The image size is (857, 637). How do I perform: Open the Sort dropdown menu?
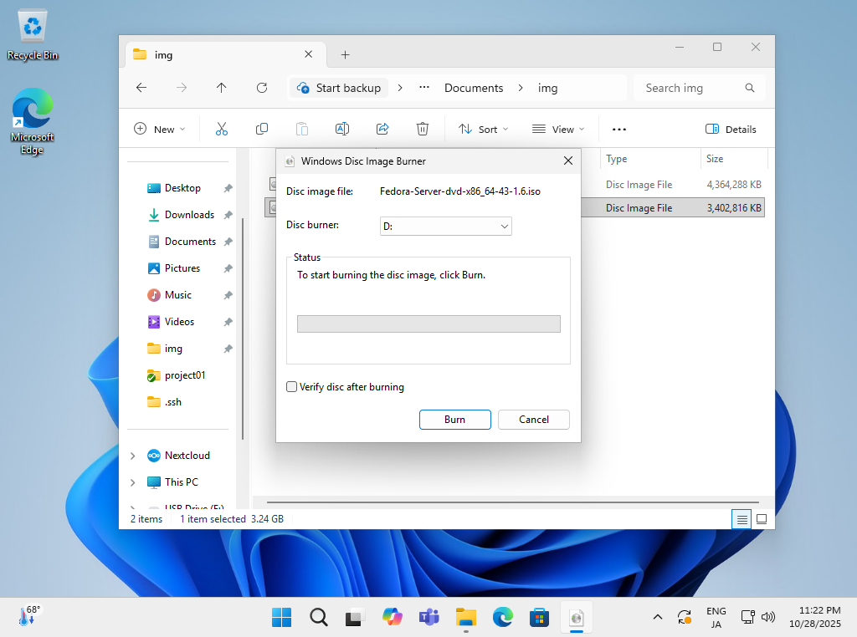(x=484, y=129)
